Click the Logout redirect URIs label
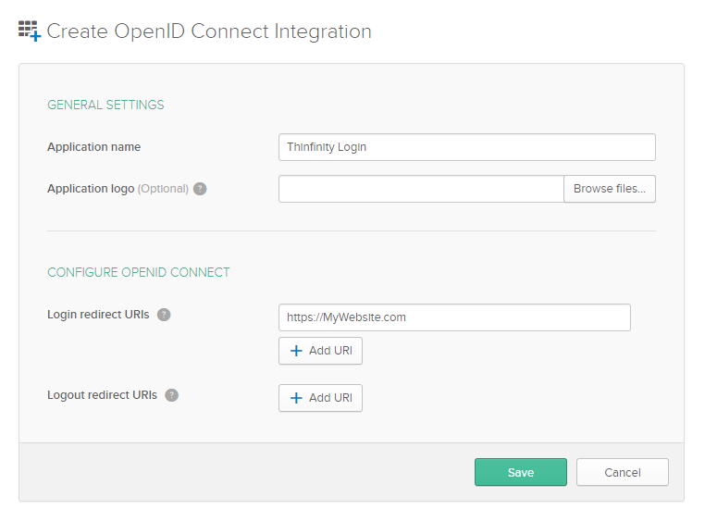 102,395
